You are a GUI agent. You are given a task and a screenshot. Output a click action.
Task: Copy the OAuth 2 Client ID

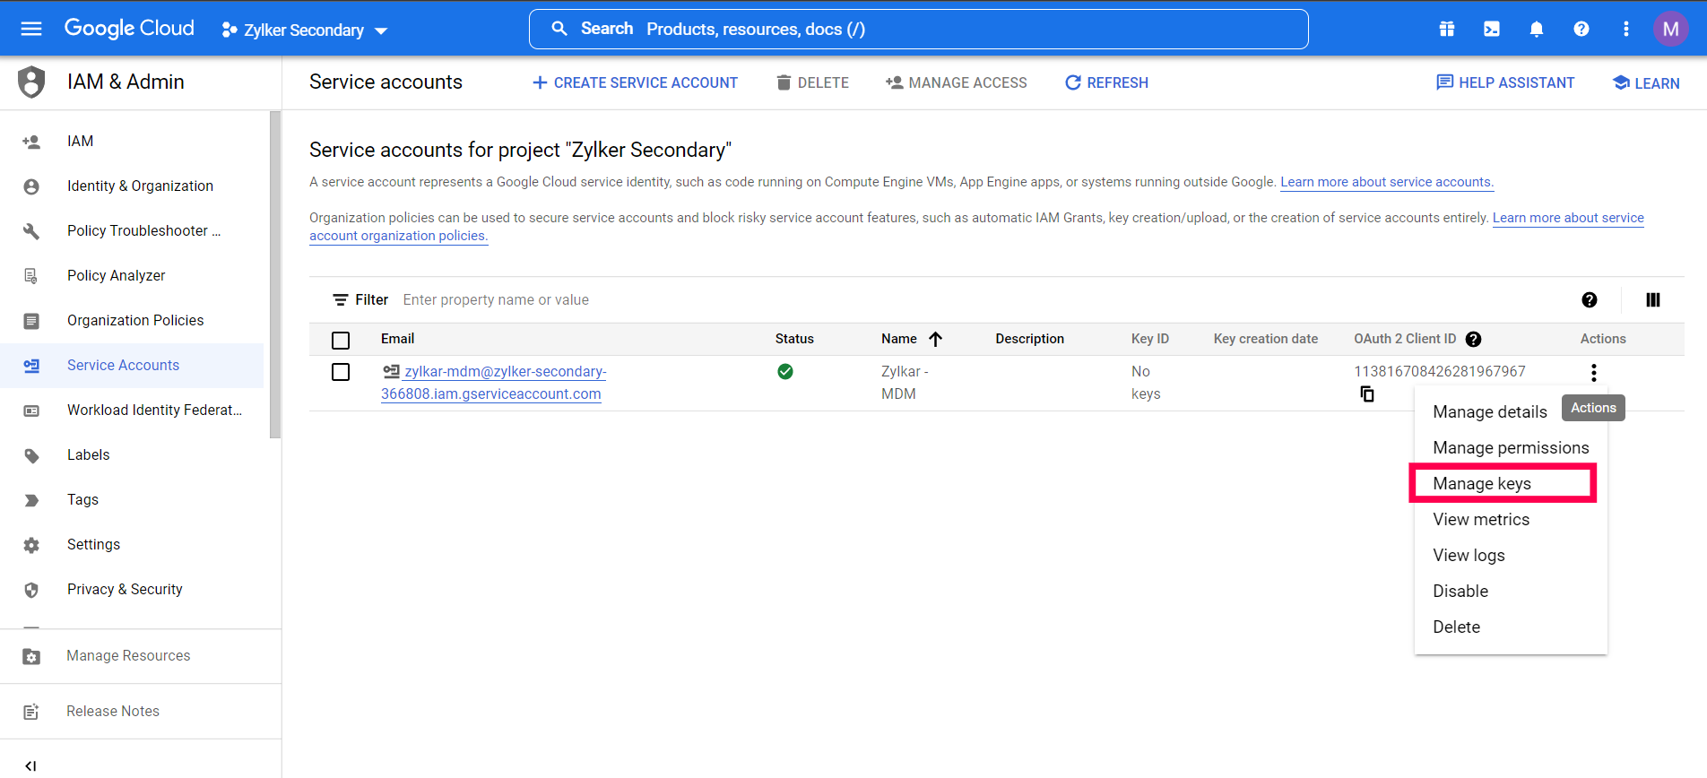point(1367,394)
